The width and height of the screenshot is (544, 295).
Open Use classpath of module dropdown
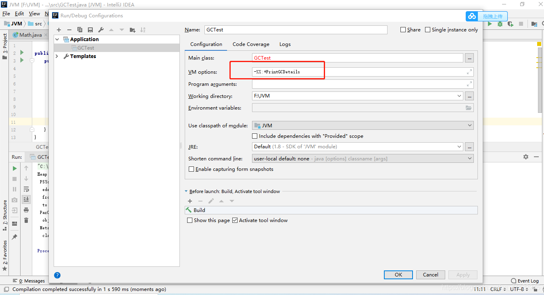coord(470,126)
